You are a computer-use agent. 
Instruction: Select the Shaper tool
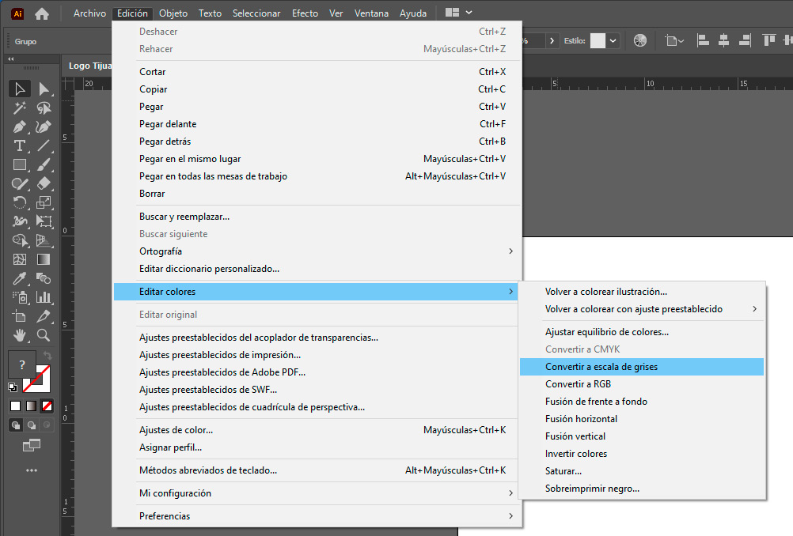[x=20, y=184]
